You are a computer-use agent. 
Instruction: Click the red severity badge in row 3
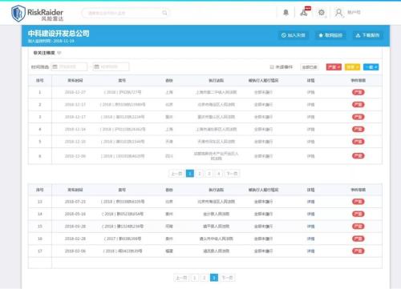coord(358,117)
